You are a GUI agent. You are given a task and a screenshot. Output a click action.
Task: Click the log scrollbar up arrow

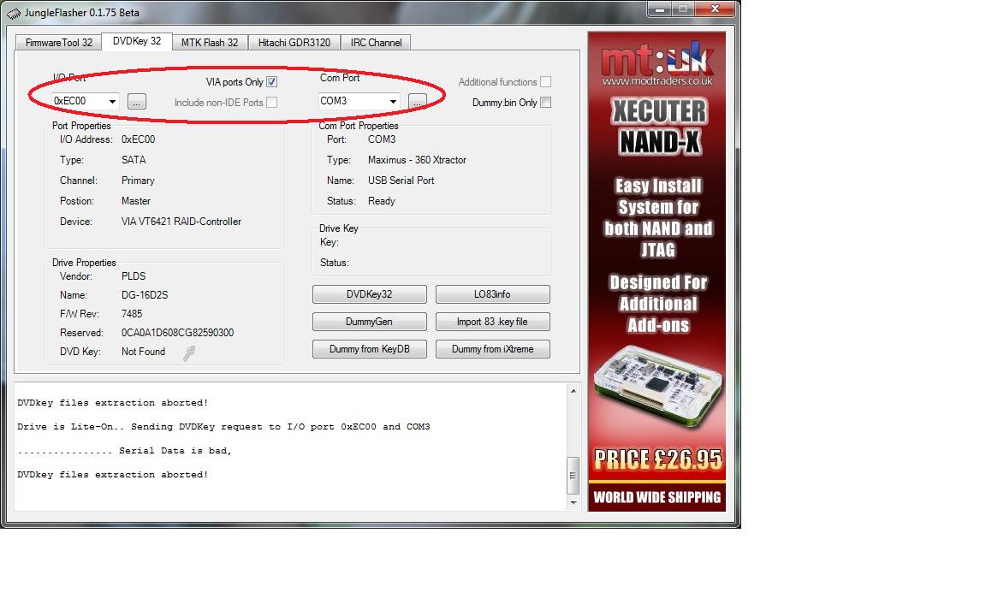pos(573,391)
